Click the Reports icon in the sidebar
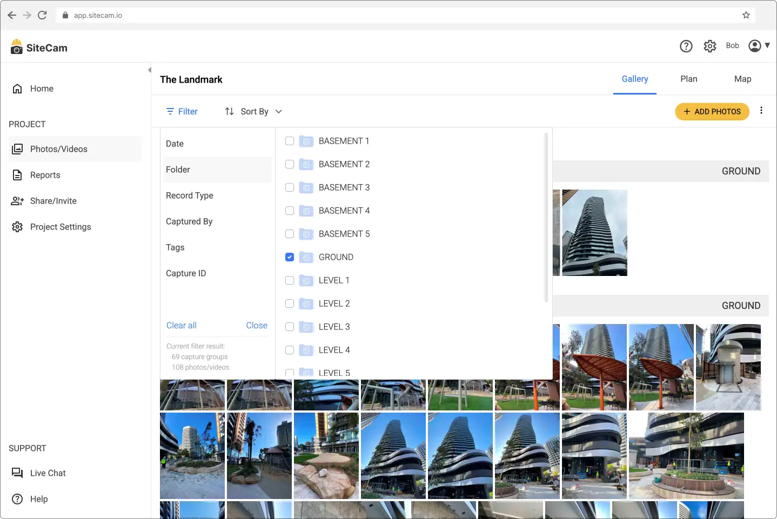The width and height of the screenshot is (777, 519). (17, 175)
